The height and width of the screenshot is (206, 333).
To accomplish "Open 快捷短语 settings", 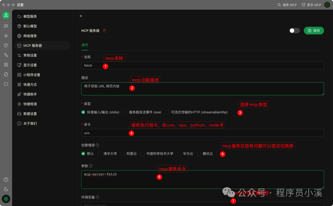I will click(x=42, y=104).
